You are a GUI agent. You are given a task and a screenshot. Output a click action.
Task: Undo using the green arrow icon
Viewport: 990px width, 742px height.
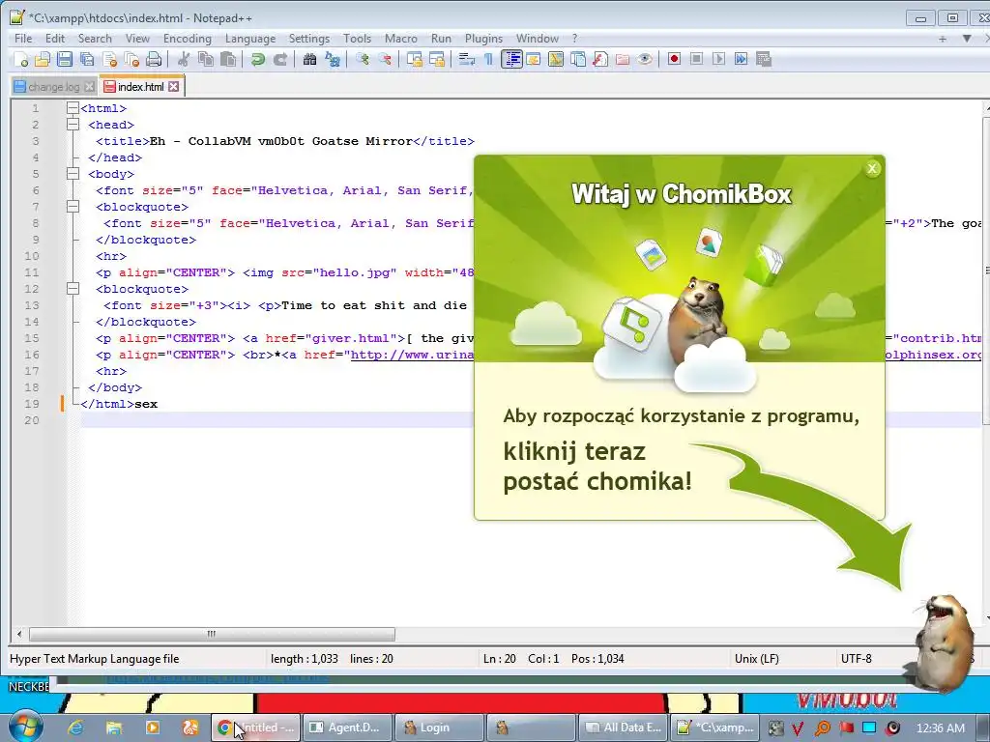click(x=257, y=59)
